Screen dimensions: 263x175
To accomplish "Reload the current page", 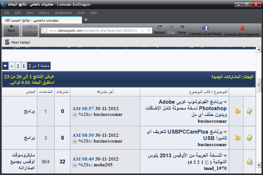I will tap(159, 30).
